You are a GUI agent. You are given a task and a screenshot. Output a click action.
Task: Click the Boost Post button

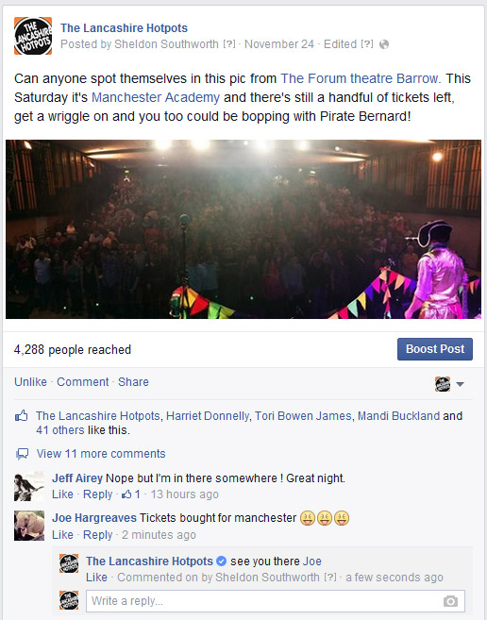(435, 349)
